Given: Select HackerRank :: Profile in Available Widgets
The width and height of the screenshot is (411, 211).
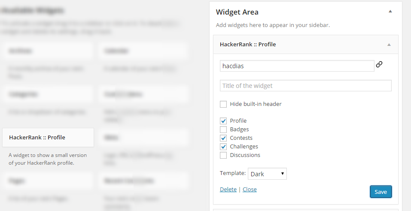Looking at the screenshot, I should [x=48, y=137].
